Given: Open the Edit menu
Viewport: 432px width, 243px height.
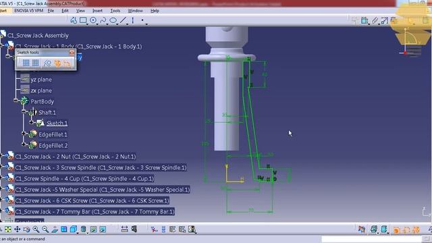Looking at the screenshot, I should coord(65,11).
